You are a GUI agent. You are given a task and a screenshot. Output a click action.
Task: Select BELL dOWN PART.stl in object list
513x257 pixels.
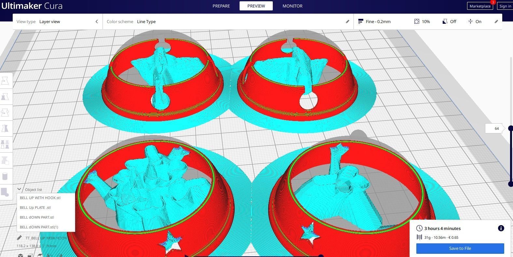point(46,217)
